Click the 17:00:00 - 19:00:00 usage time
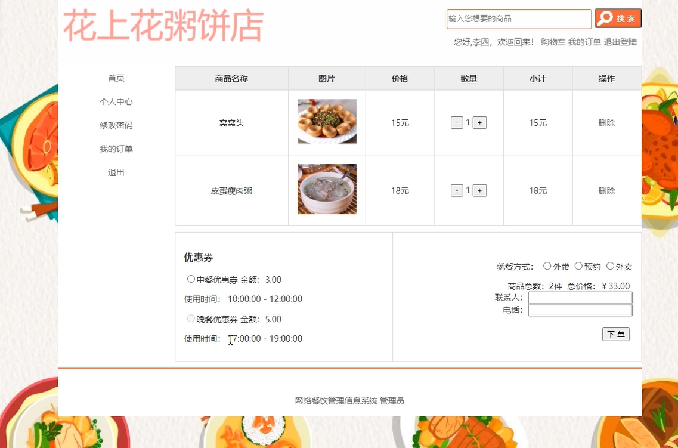This screenshot has width=678, height=448. (x=265, y=339)
